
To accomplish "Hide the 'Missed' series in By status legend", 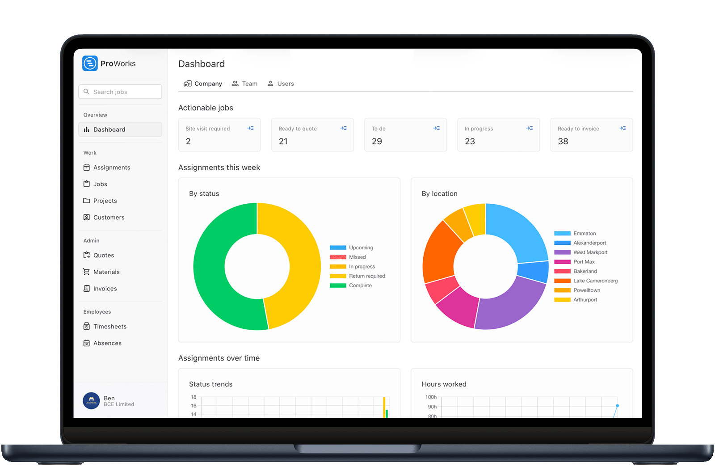I will (x=357, y=257).
